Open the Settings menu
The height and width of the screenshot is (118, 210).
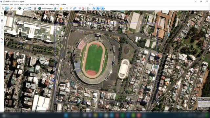point(52,5)
